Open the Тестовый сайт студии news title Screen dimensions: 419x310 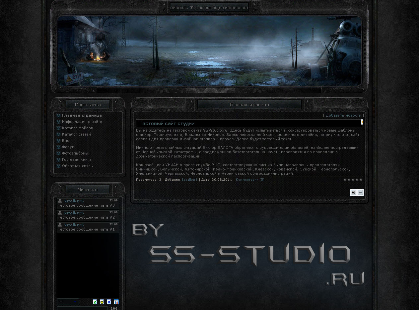(167, 123)
